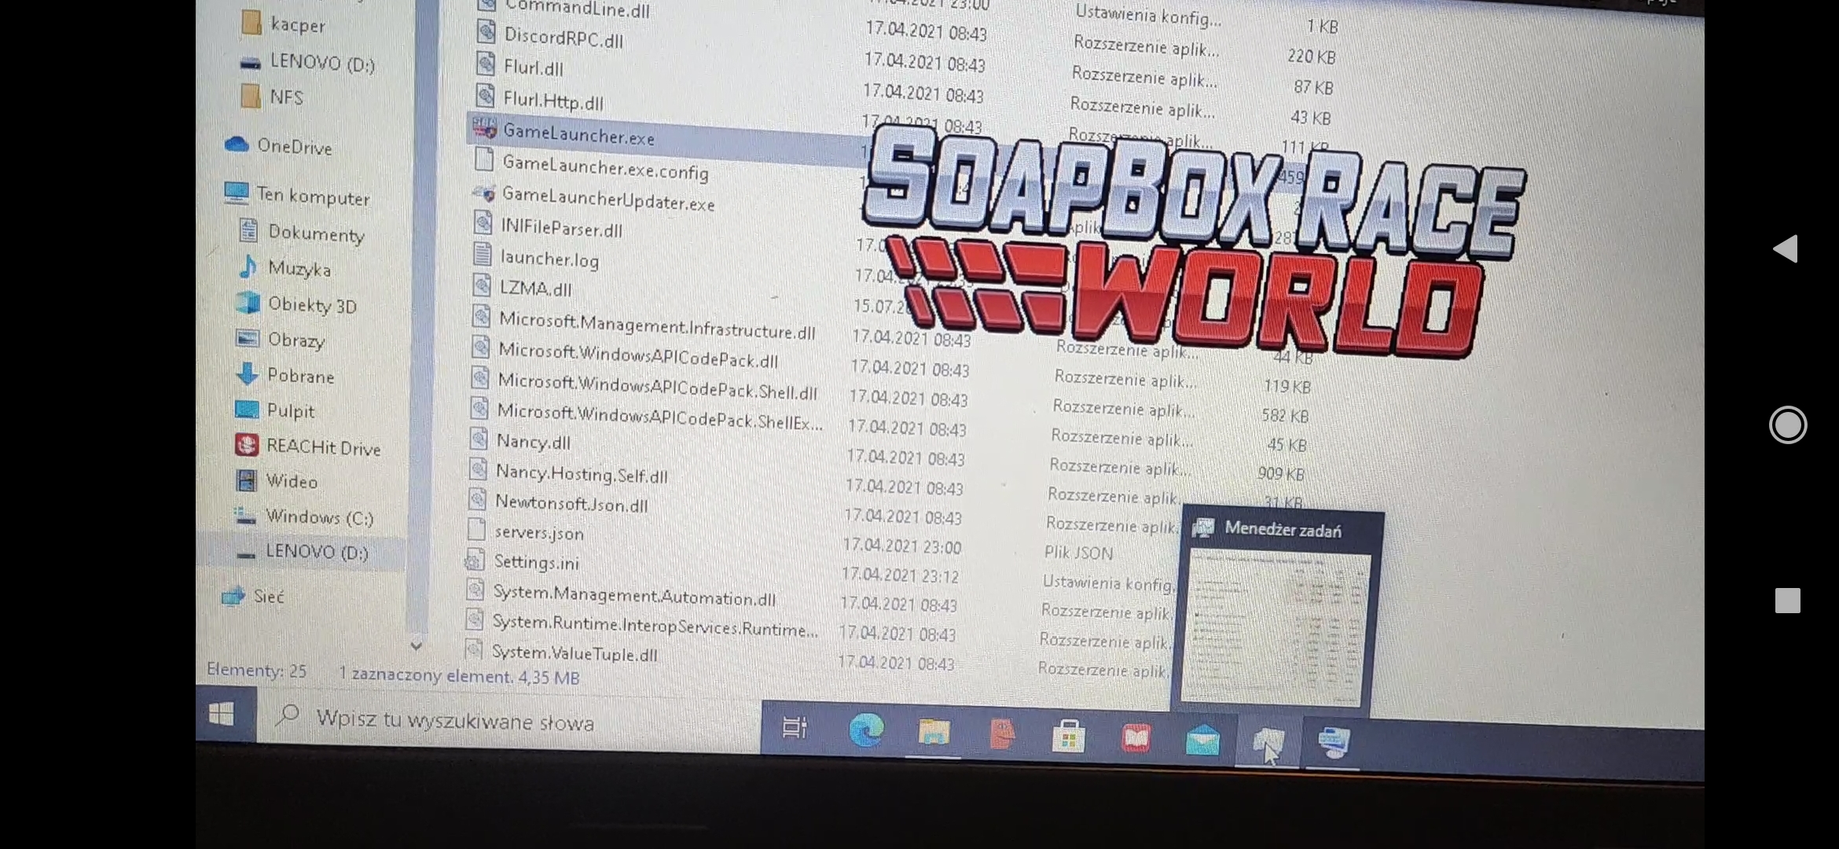Image resolution: width=1839 pixels, height=849 pixels.
Task: Click the scroll-down chevron in navigation pane
Action: point(417,646)
